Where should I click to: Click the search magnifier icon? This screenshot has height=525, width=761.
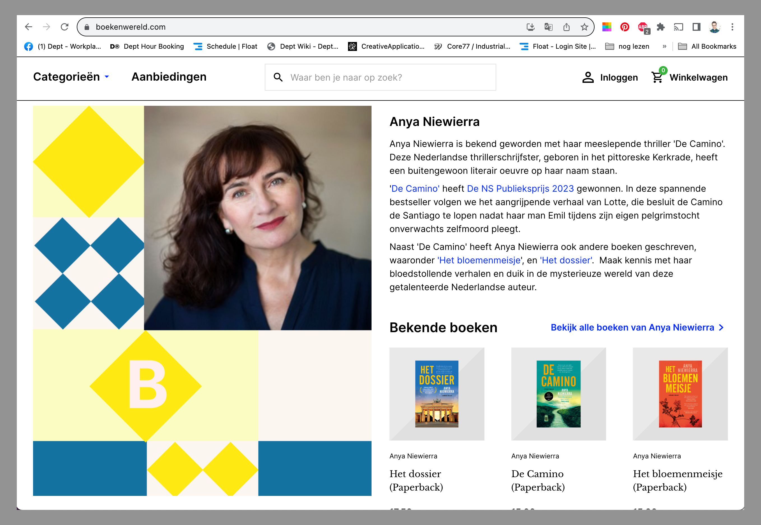[278, 77]
